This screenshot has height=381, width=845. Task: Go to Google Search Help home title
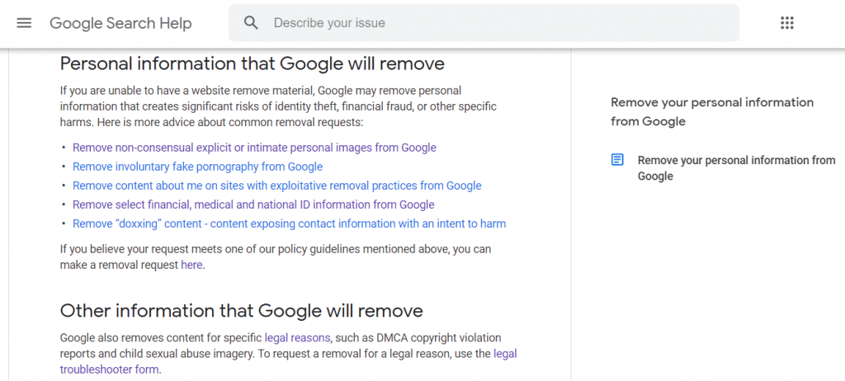click(x=120, y=23)
